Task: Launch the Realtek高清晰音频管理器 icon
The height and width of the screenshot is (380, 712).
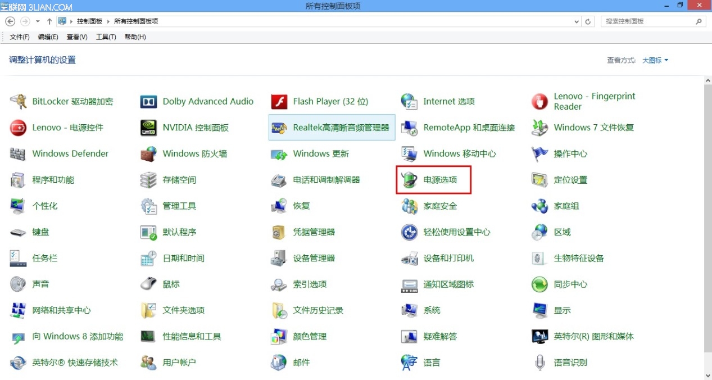Action: pyautogui.click(x=279, y=128)
